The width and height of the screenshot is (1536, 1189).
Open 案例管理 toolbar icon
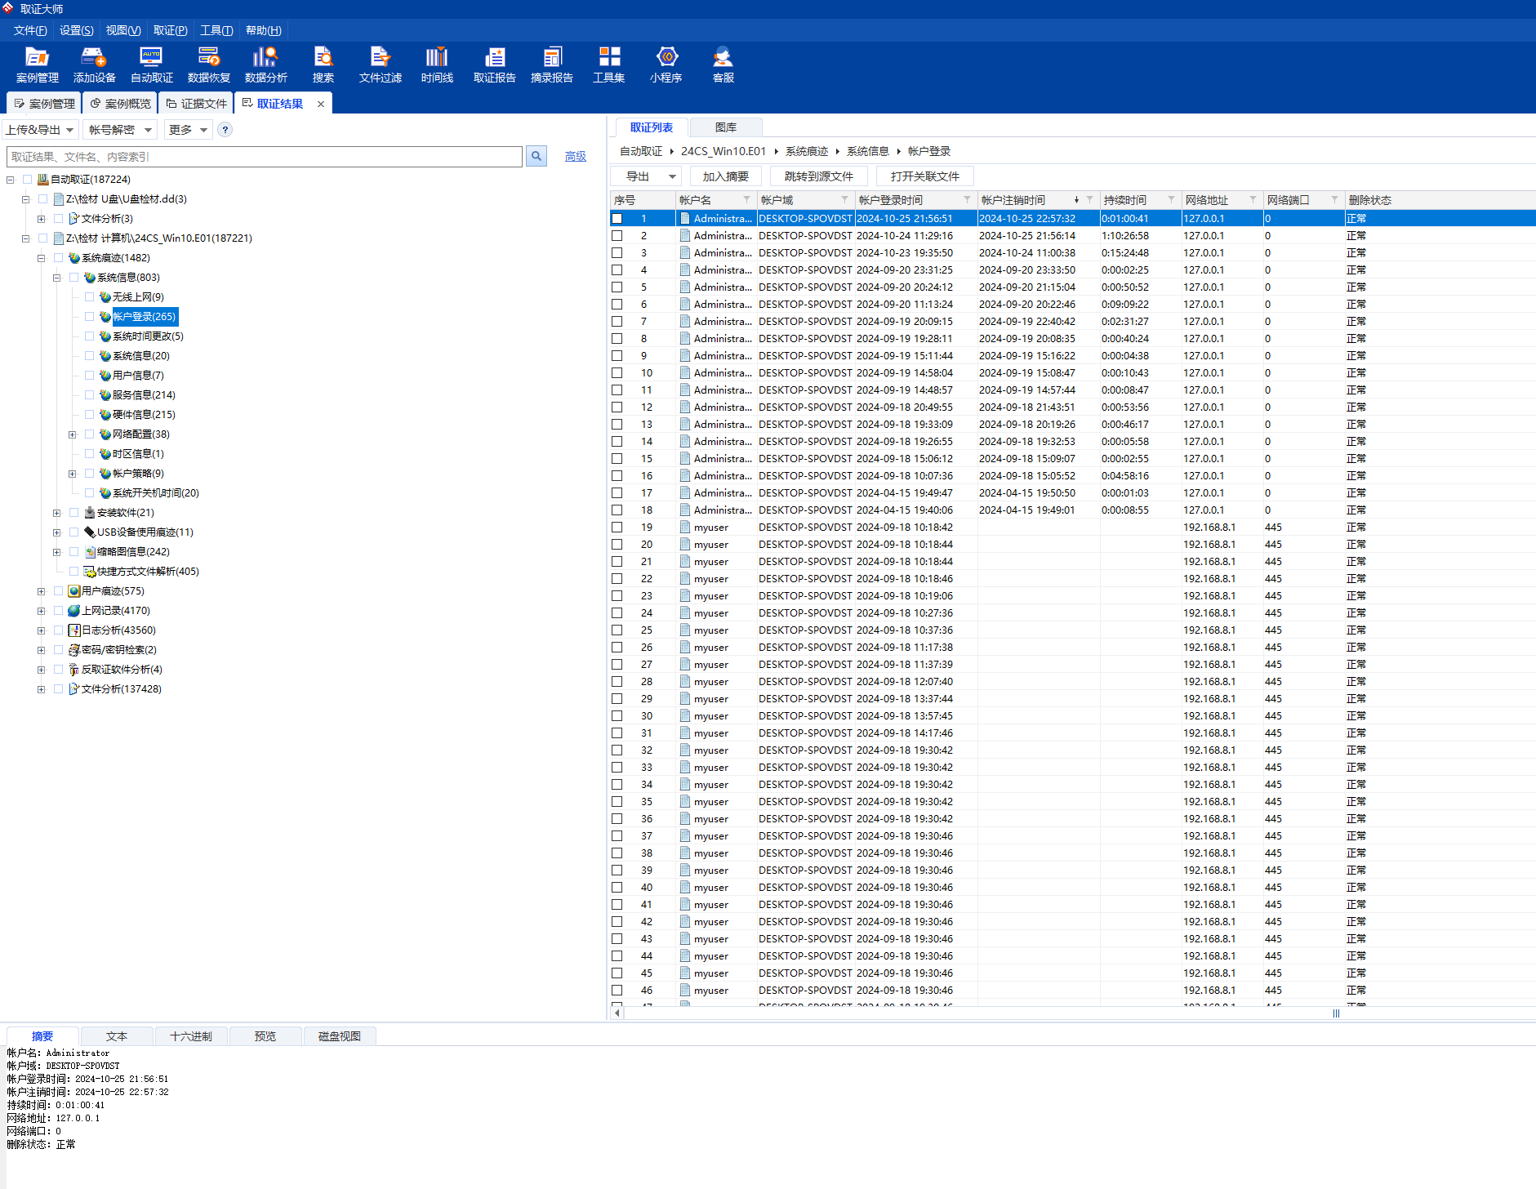38,65
